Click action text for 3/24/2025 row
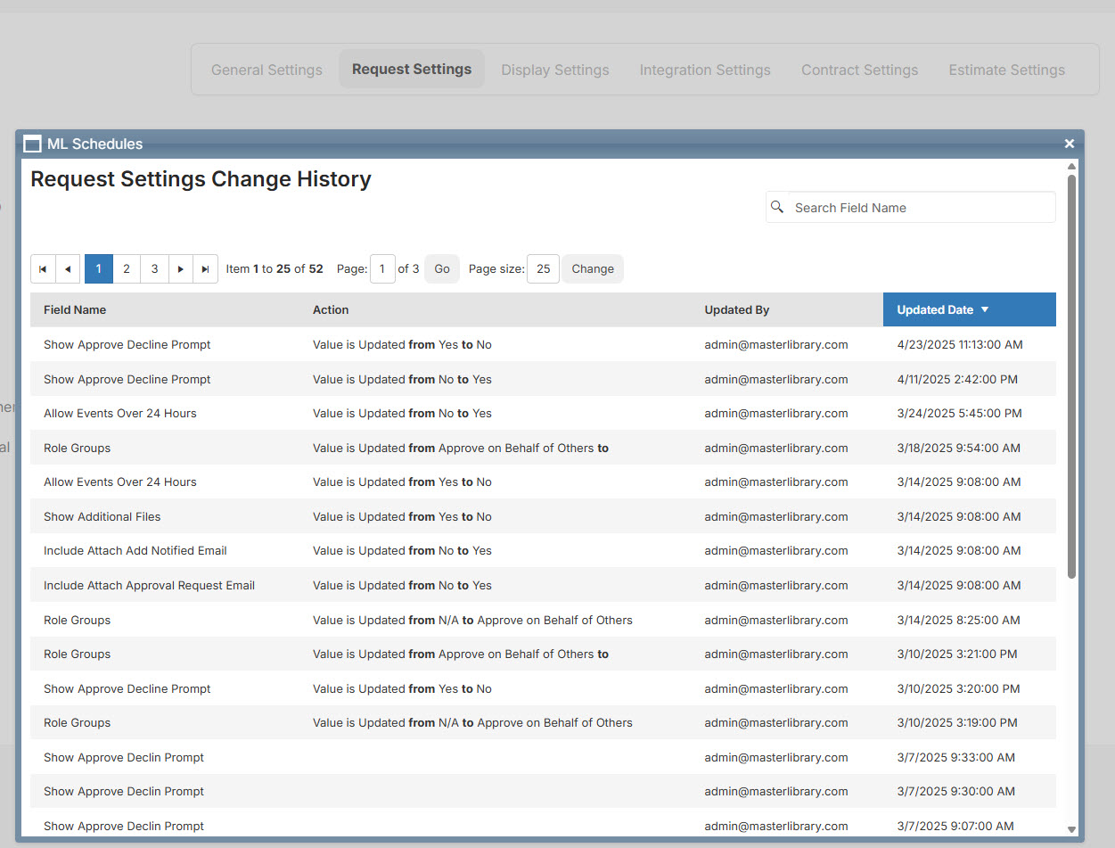Image resolution: width=1115 pixels, height=848 pixels. [x=402, y=413]
